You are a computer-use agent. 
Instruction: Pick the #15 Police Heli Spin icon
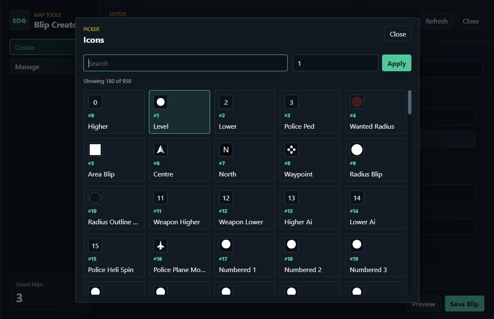[x=114, y=255]
